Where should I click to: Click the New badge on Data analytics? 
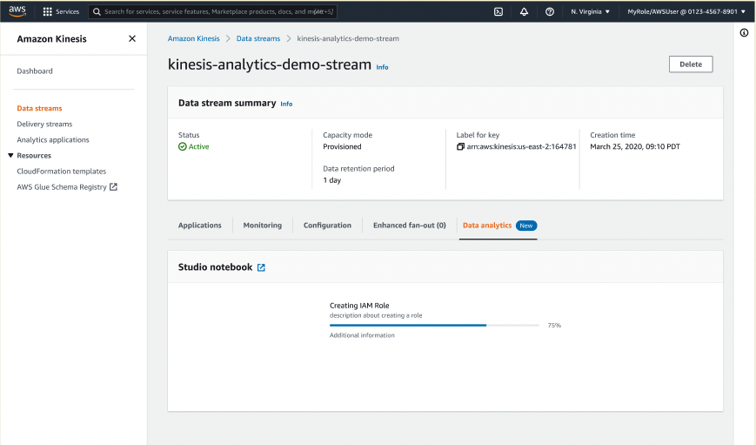point(526,226)
